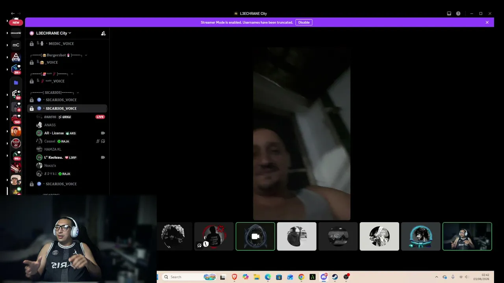Open the server showing the 150 badge
This screenshot has height=283, width=504.
[x=16, y=119]
